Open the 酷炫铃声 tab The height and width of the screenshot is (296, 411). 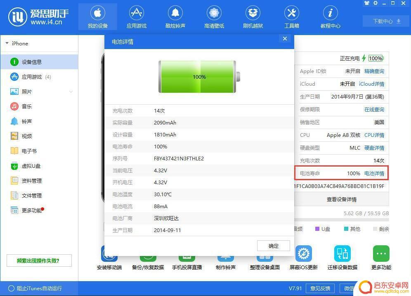pos(175,16)
